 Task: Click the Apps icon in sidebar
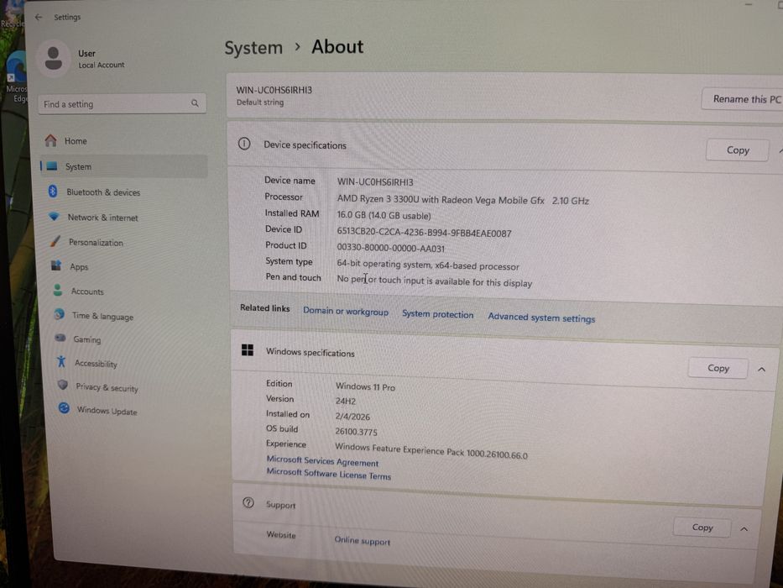click(56, 265)
